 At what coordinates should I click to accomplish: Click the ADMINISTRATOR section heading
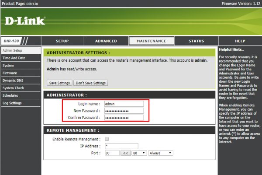click(x=67, y=95)
